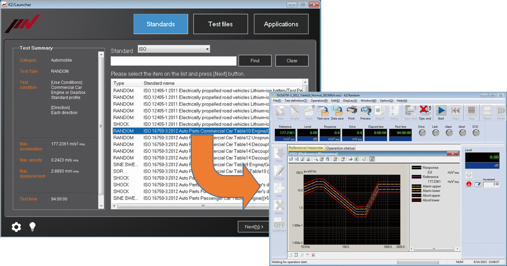Click the magnifier zoom icon in PSD toolbar

315,159
